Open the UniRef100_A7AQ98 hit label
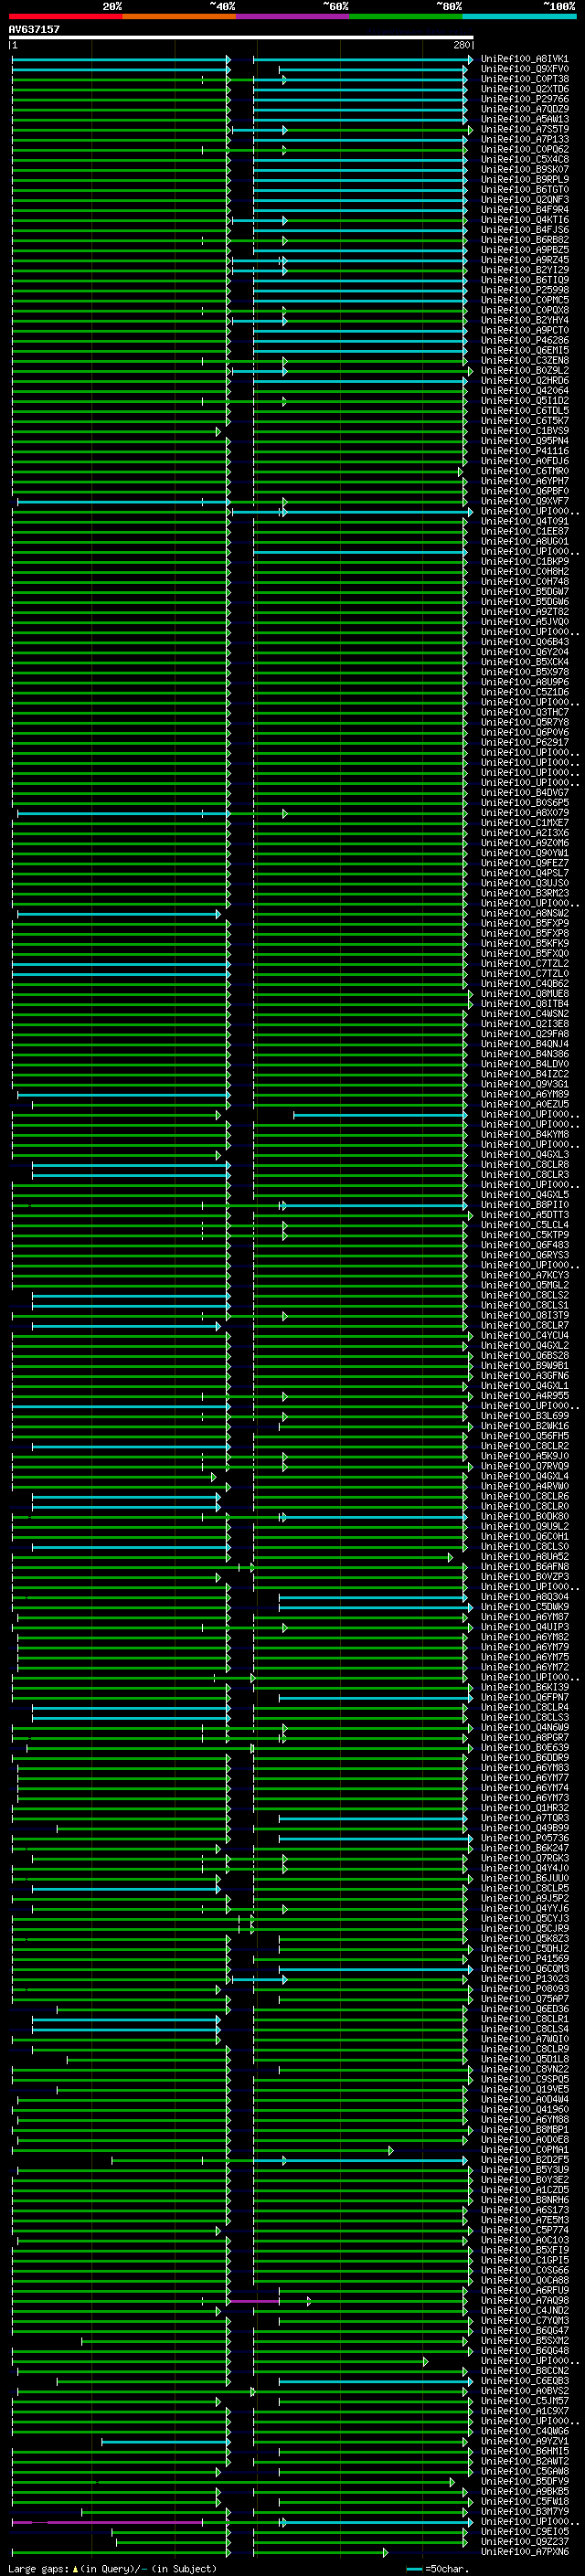 (525, 2300)
